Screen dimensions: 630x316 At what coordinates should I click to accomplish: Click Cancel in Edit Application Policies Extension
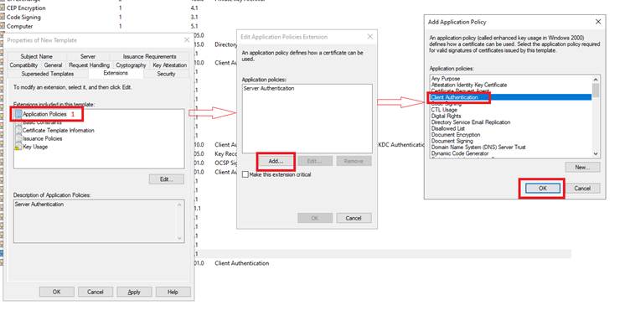click(x=354, y=218)
